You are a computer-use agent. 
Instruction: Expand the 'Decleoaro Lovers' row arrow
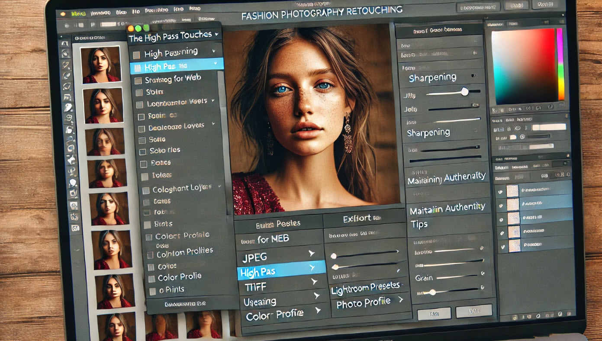(x=214, y=124)
